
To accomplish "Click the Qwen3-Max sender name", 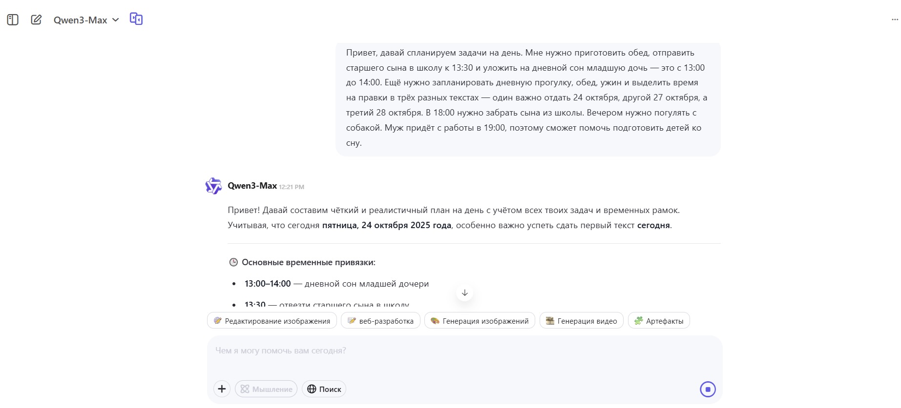I will point(252,186).
